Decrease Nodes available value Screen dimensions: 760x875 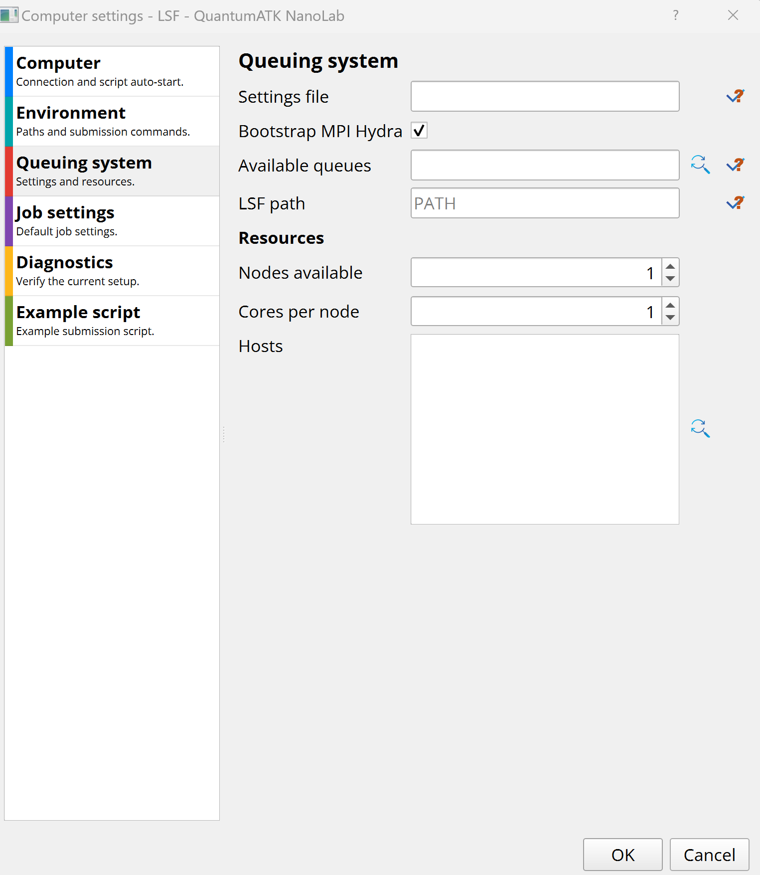click(x=670, y=279)
